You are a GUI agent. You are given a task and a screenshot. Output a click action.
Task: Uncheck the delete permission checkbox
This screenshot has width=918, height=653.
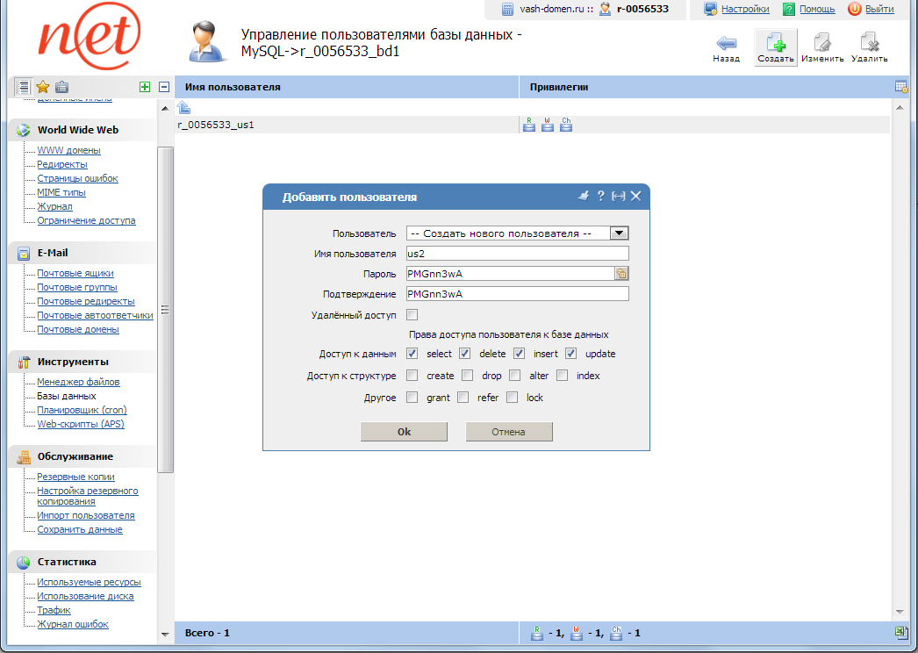click(x=465, y=354)
